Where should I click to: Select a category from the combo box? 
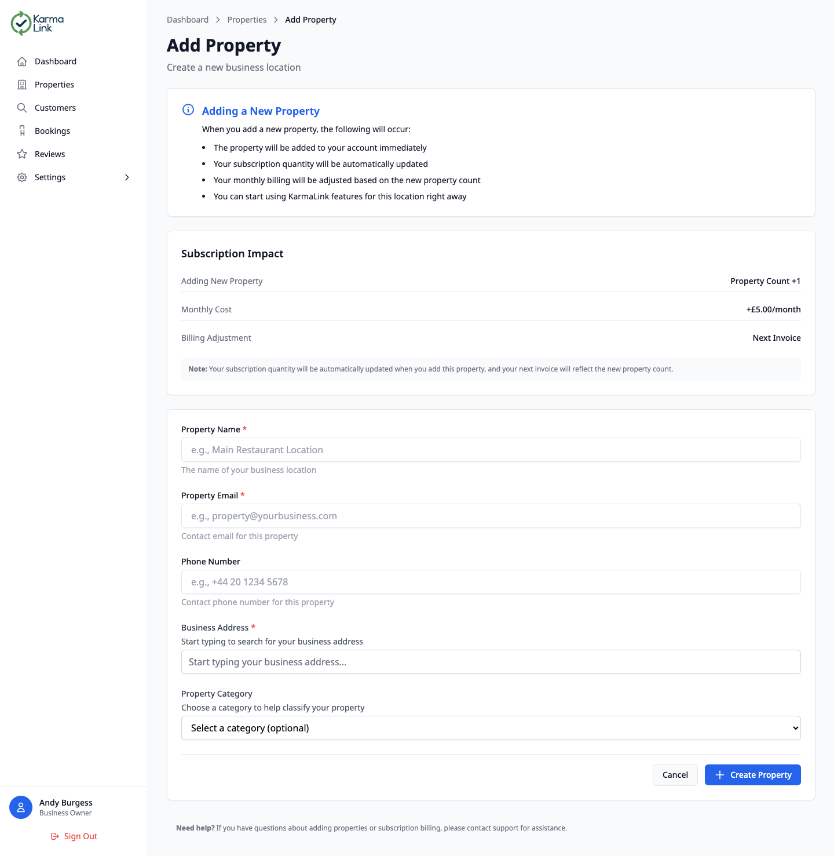click(x=491, y=728)
